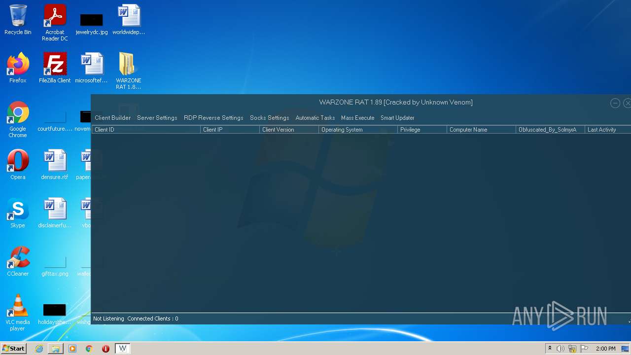Minimize the WARZONE RAT window
This screenshot has width=631, height=355.
615,103
